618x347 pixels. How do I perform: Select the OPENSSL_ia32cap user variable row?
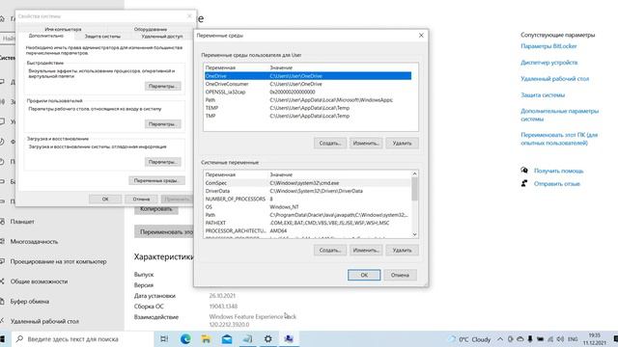tap(308, 92)
